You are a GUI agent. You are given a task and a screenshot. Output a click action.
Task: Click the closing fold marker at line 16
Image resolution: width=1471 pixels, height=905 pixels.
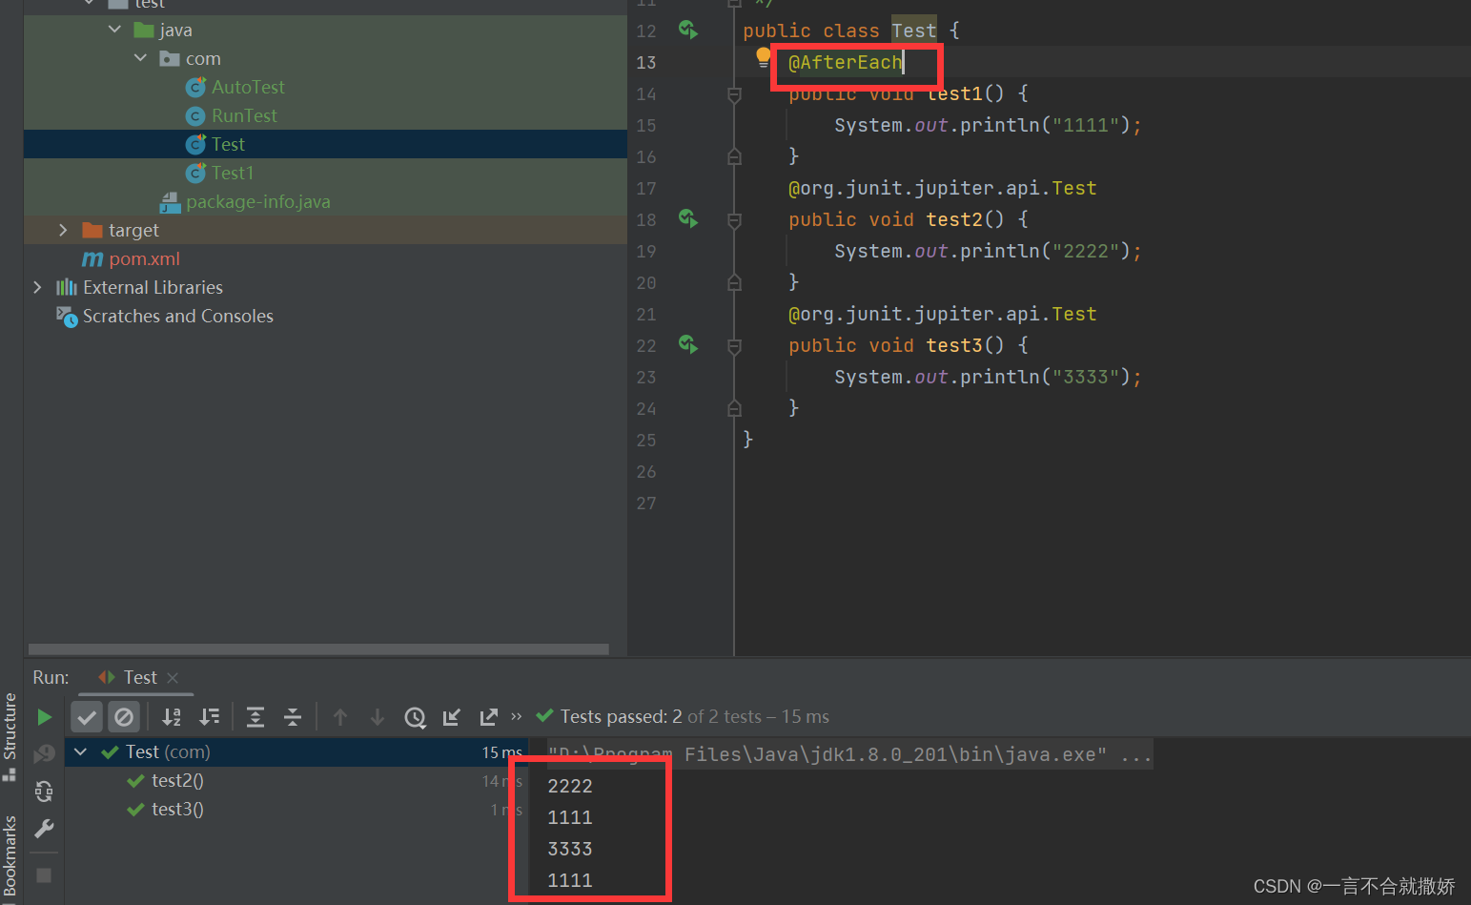(734, 156)
